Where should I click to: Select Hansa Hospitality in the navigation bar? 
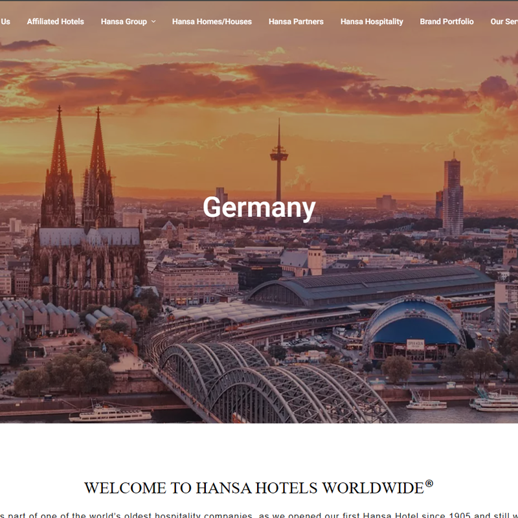coord(372,21)
